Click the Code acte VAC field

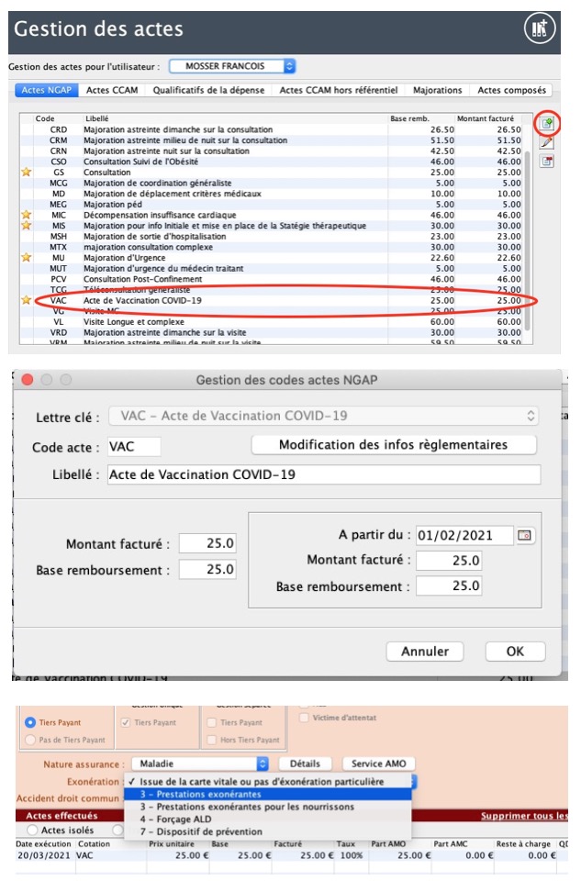tap(134, 446)
